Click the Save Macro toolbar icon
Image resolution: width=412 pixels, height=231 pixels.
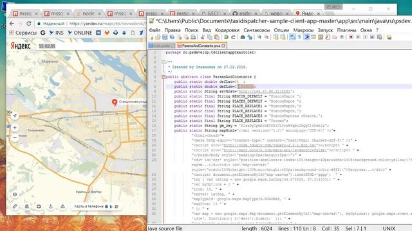[380, 37]
